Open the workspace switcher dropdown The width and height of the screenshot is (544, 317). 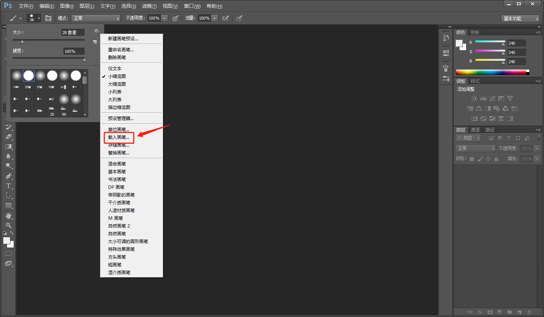(x=520, y=18)
